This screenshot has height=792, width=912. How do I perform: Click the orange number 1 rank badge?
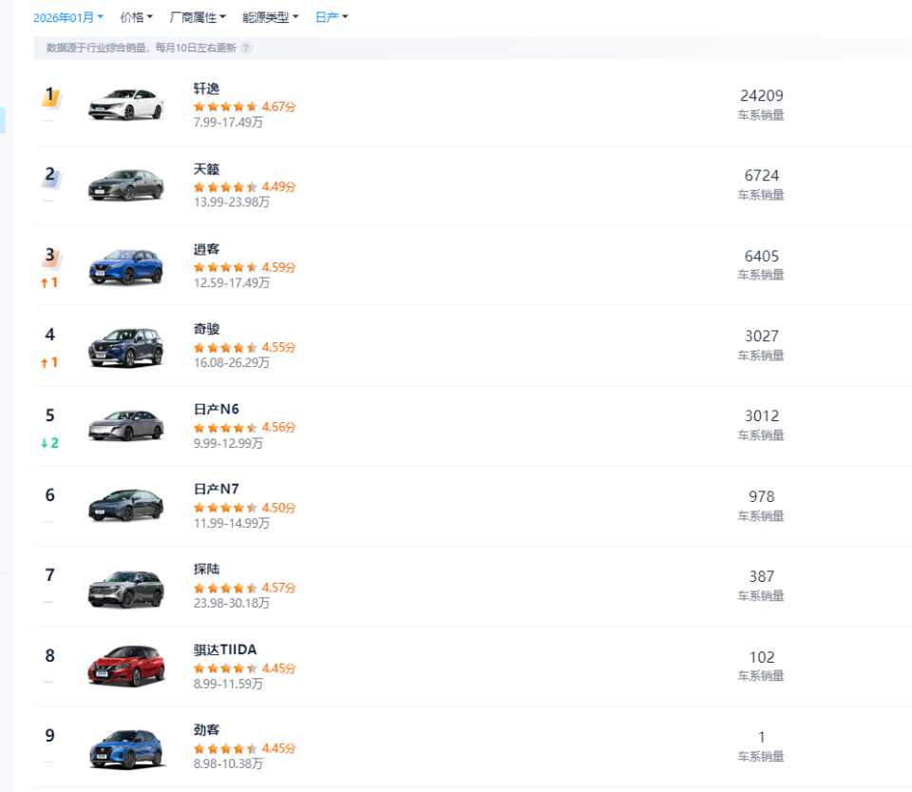pyautogui.click(x=49, y=95)
